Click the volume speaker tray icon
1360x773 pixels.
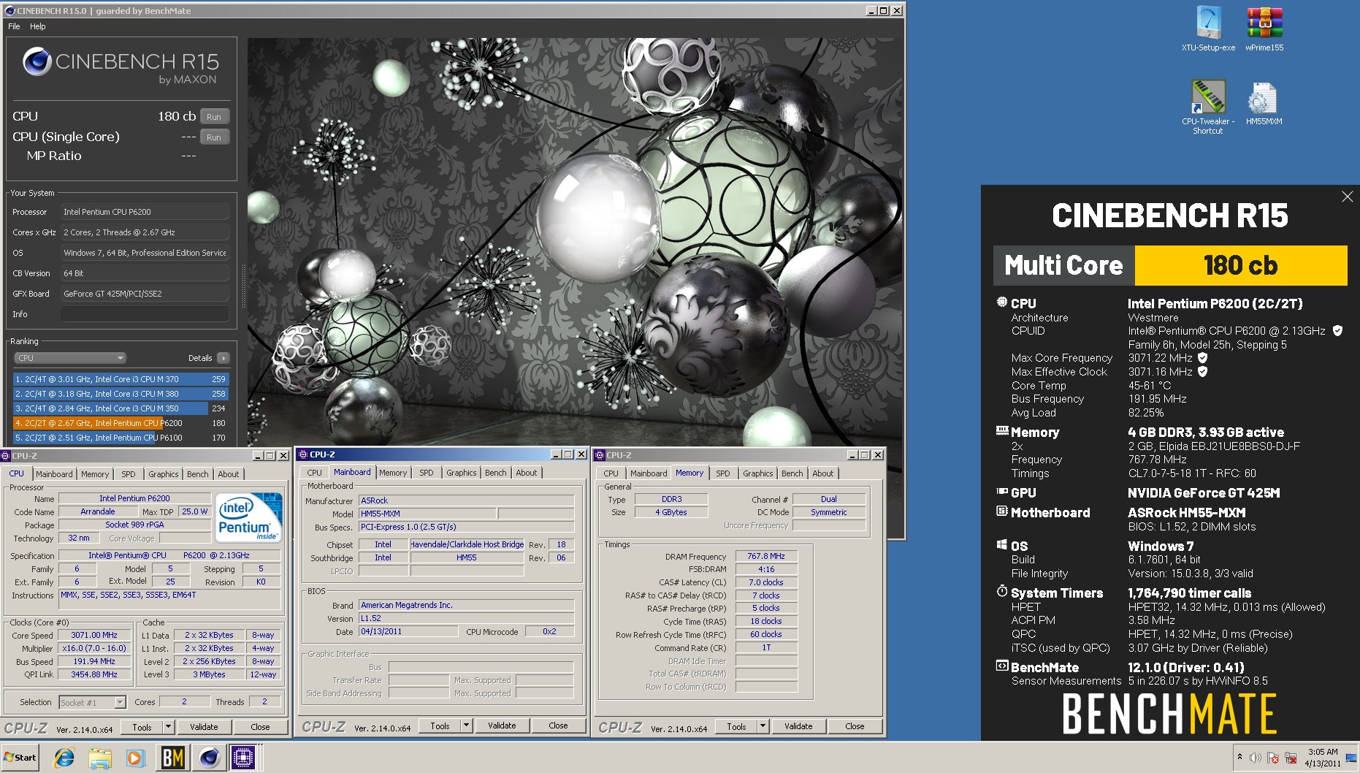[x=1256, y=758]
